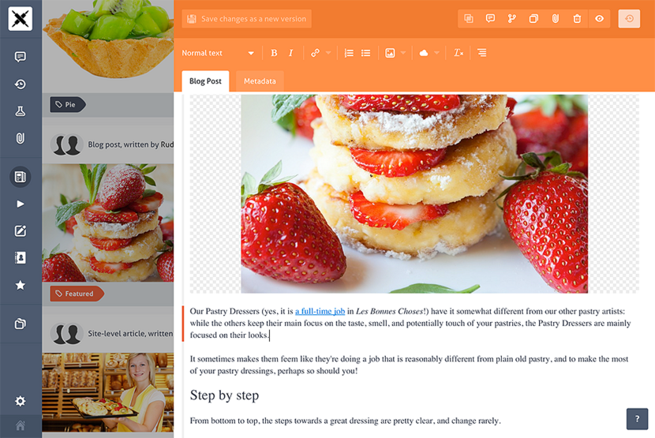Click the clear formatting icon
The height and width of the screenshot is (438, 655).
pos(458,53)
